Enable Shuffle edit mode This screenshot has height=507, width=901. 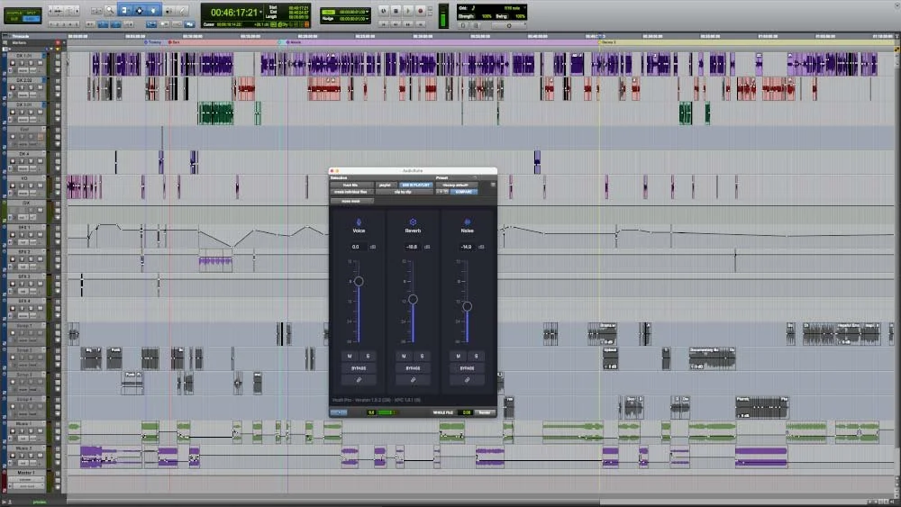[14, 12]
